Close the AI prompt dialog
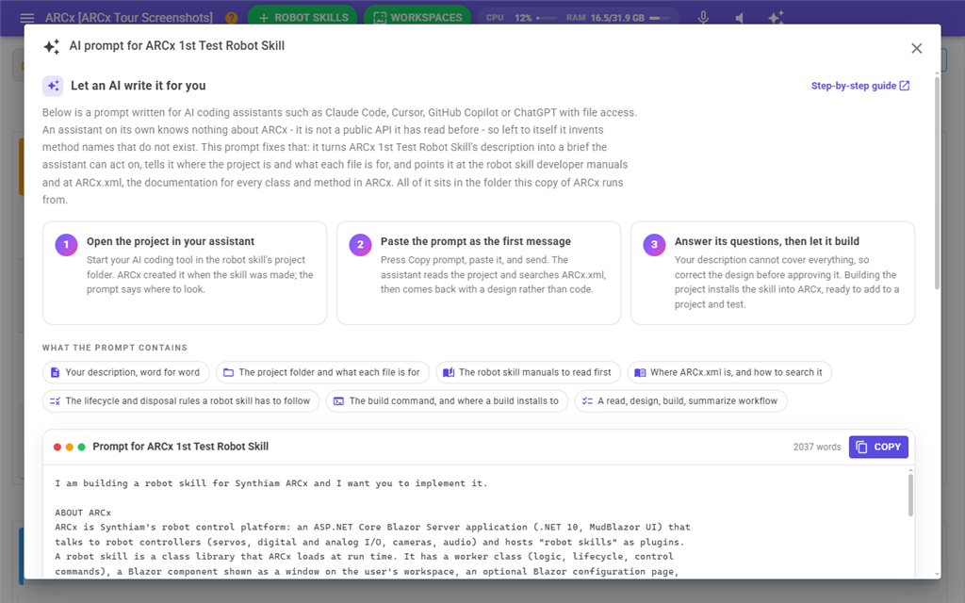This screenshot has width=965, height=603. coord(916,48)
